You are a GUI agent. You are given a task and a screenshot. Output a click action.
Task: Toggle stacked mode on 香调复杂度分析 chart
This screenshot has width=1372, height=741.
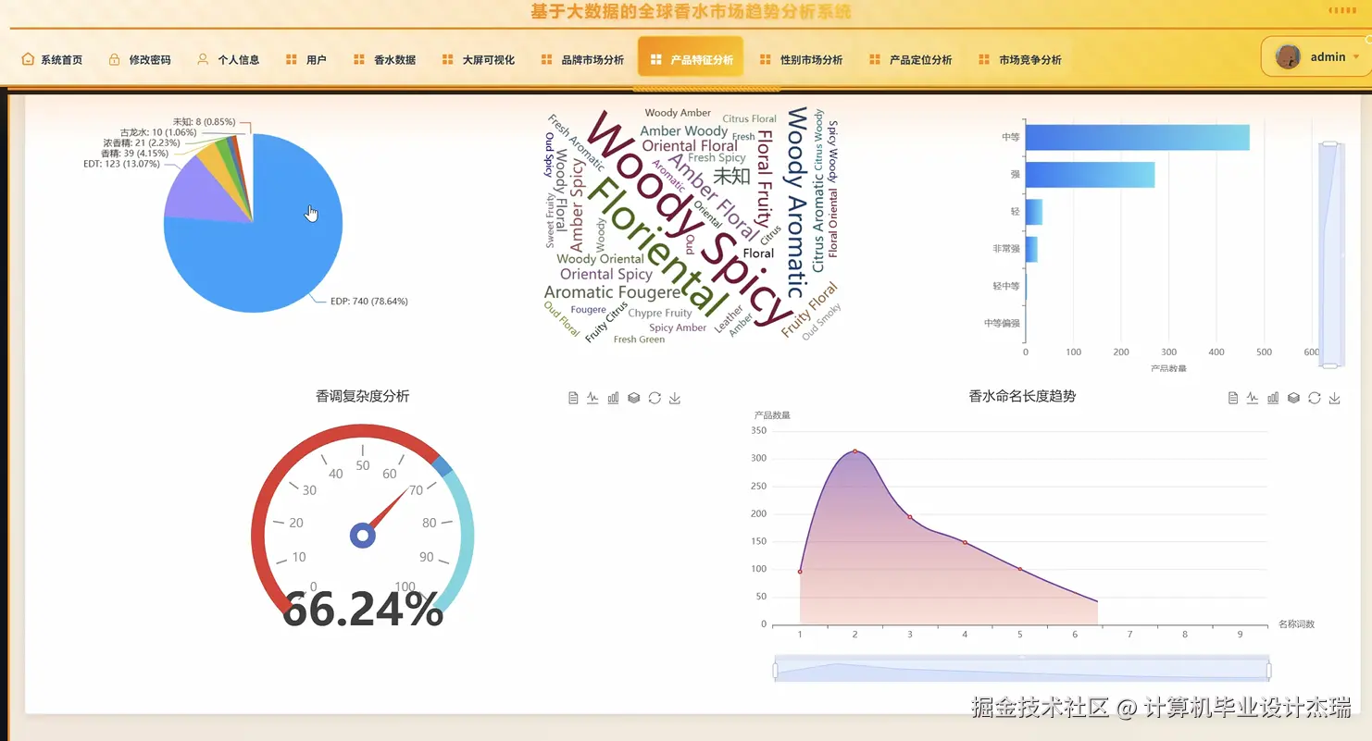[633, 397]
